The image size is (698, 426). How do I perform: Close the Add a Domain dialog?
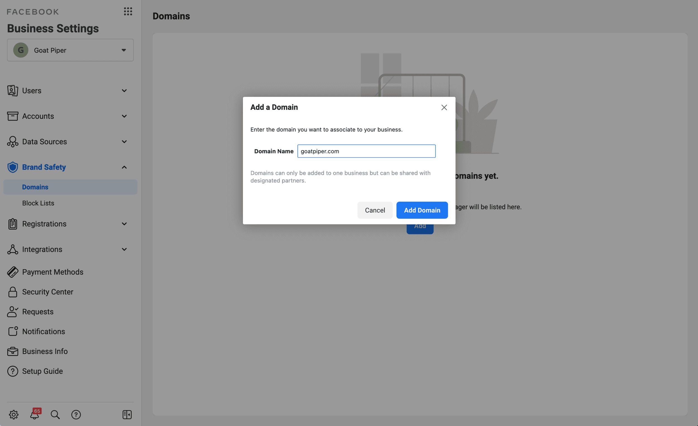click(444, 107)
